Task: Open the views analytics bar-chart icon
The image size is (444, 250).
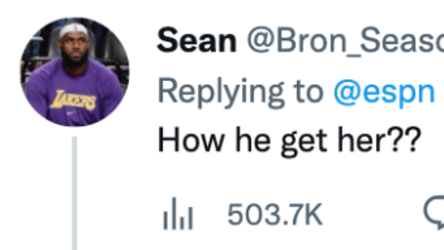Action: (178, 213)
